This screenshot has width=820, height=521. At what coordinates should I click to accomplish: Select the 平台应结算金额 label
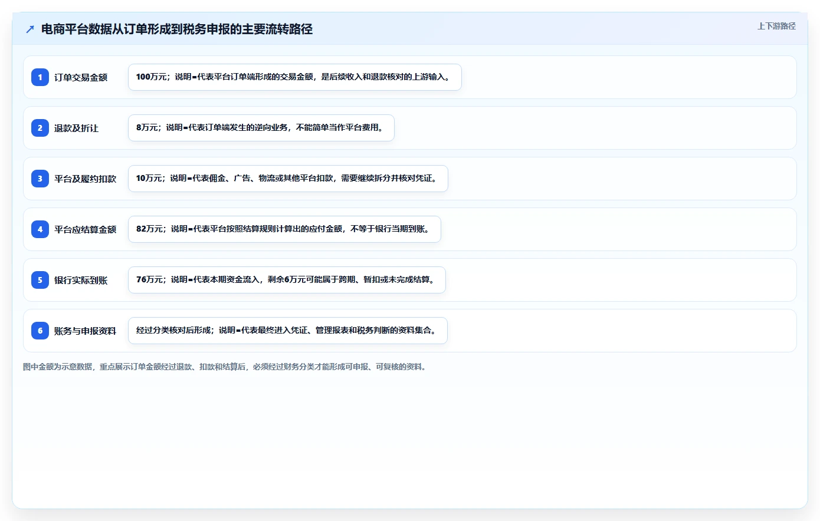(x=86, y=229)
